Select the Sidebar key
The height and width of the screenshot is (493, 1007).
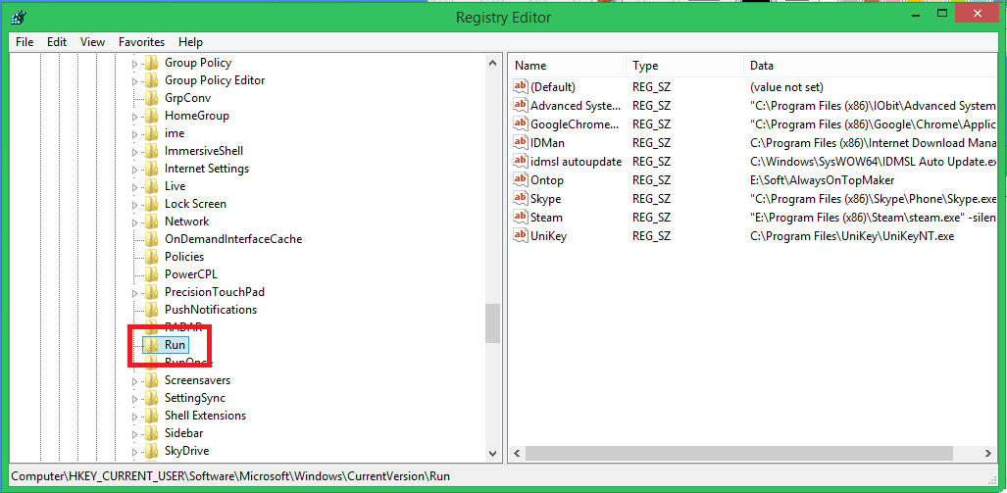click(183, 433)
